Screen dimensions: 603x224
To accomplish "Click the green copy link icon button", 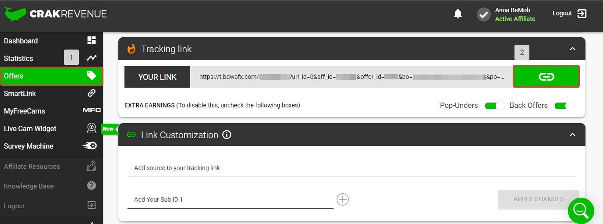I will 546,77.
